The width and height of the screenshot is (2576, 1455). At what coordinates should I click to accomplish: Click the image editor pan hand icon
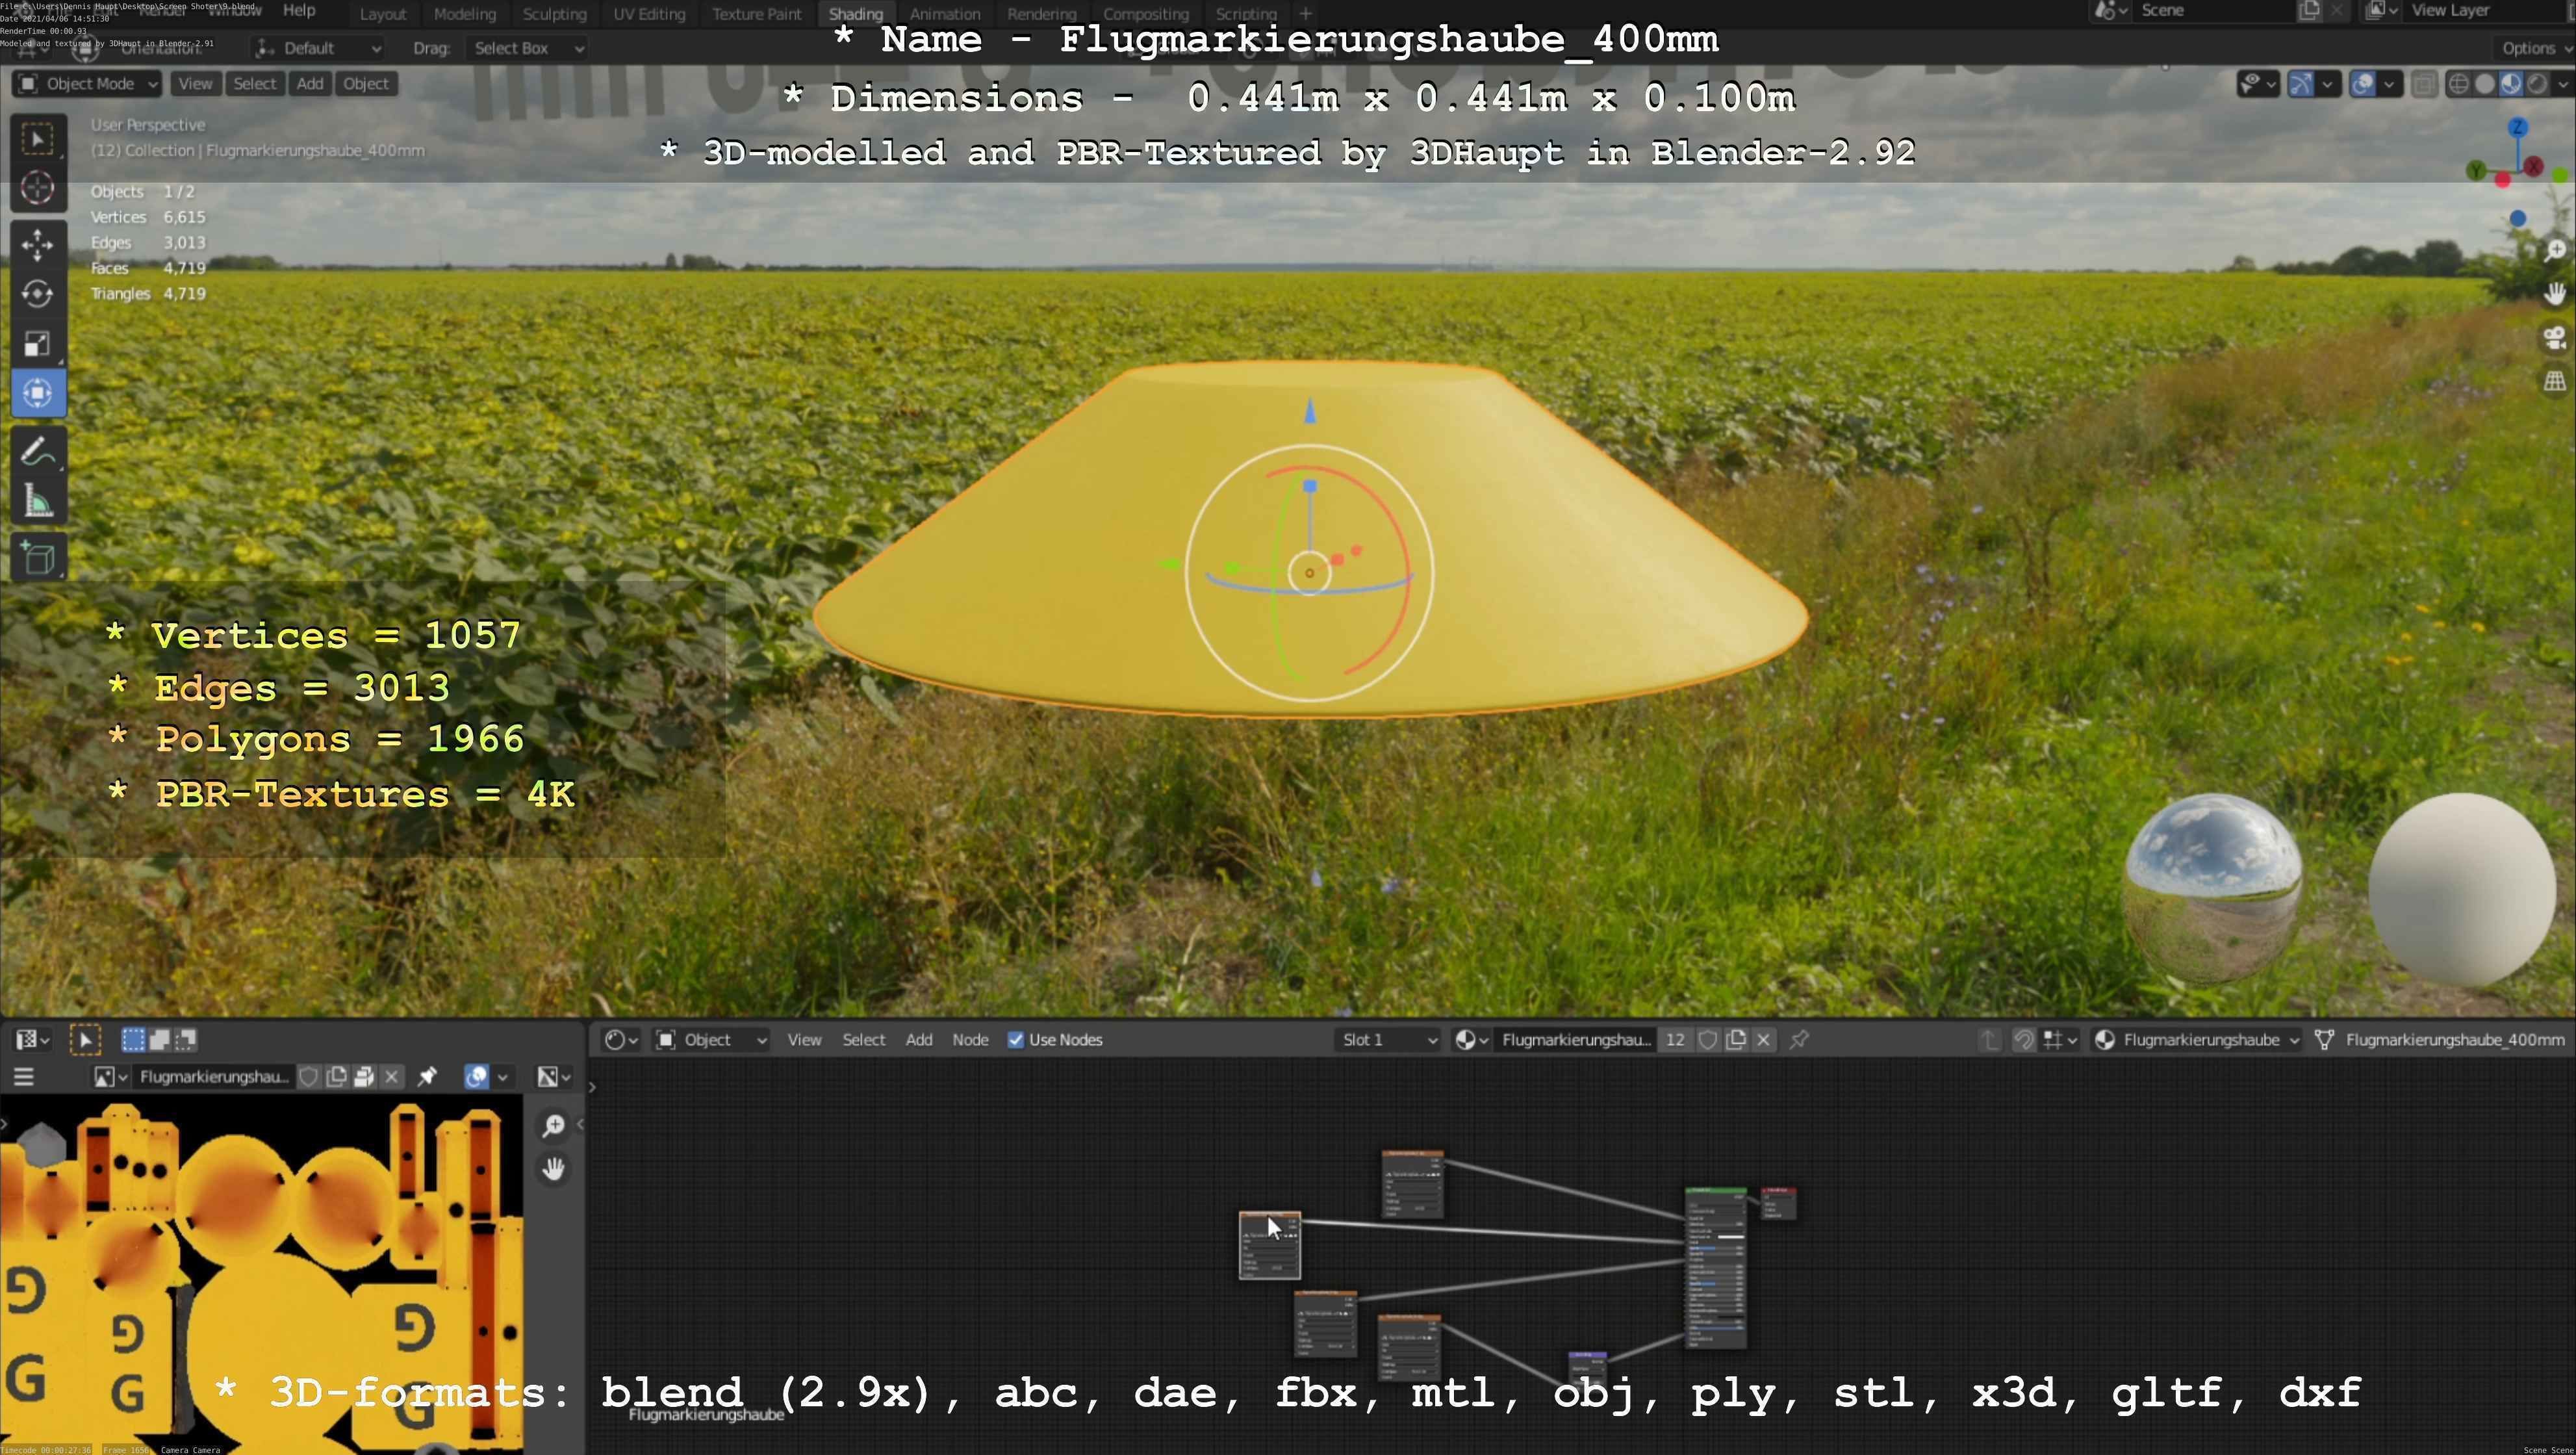tap(553, 1168)
